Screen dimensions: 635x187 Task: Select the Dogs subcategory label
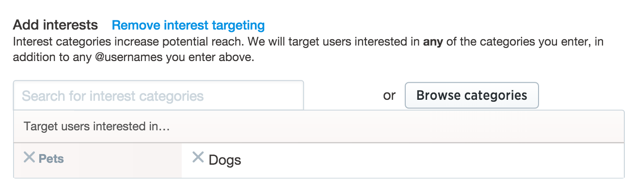225,160
